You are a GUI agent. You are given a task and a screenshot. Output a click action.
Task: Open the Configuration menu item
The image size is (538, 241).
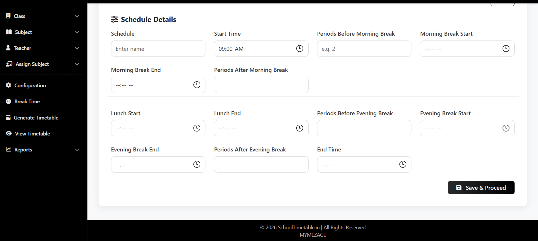tap(30, 86)
